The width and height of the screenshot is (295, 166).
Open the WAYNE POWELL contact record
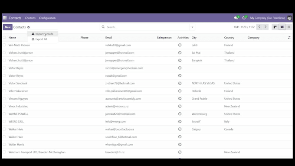point(18,114)
